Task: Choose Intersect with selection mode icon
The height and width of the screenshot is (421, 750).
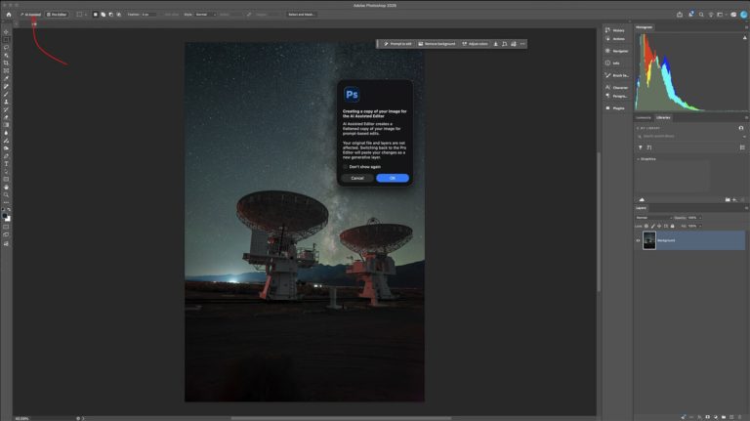Action: pyautogui.click(x=118, y=15)
